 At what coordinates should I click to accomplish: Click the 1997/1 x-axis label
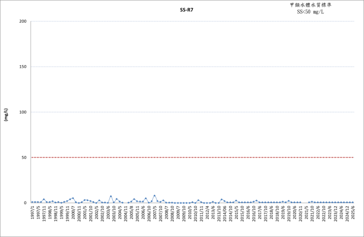tap(32, 212)
